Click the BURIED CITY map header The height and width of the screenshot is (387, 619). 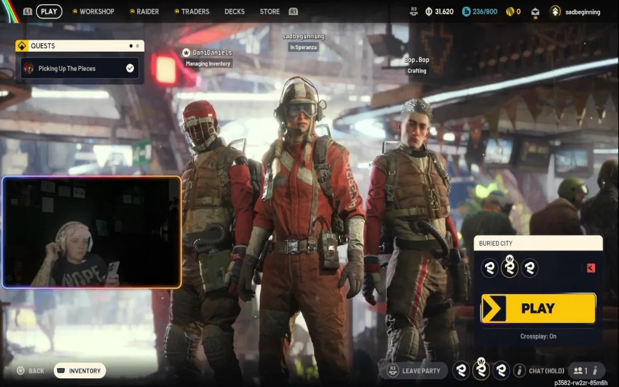pyautogui.click(x=538, y=243)
